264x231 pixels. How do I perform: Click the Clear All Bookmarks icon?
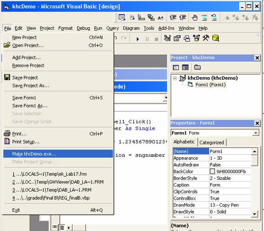tap(255, 17)
